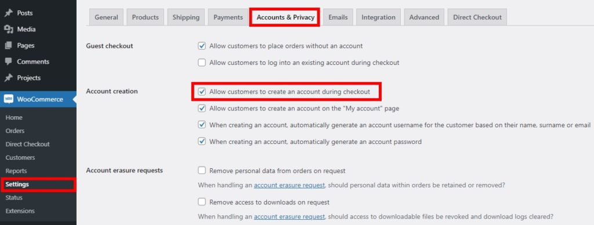Click the Projects pin icon

pyautogui.click(x=8, y=78)
